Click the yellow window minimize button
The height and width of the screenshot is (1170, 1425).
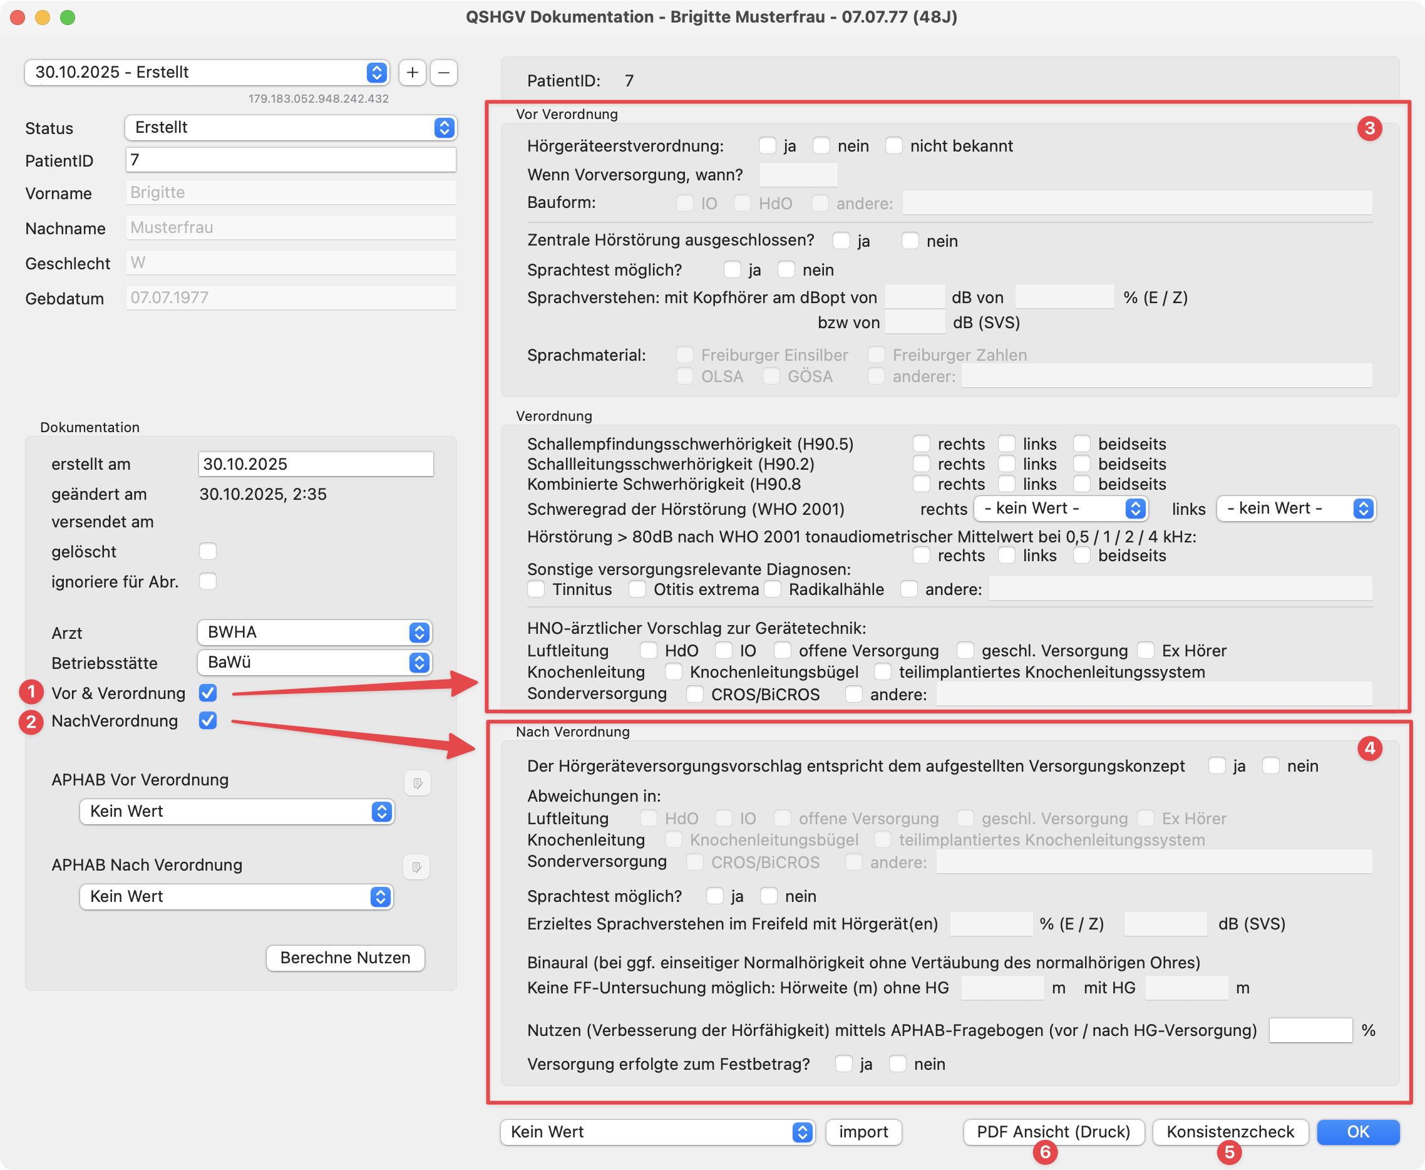point(43,17)
